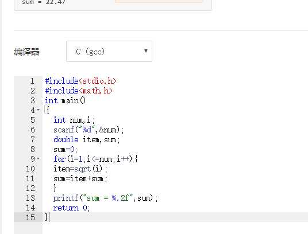Click the line number 1 in gutter
The height and width of the screenshot is (234, 308).
tap(32, 81)
